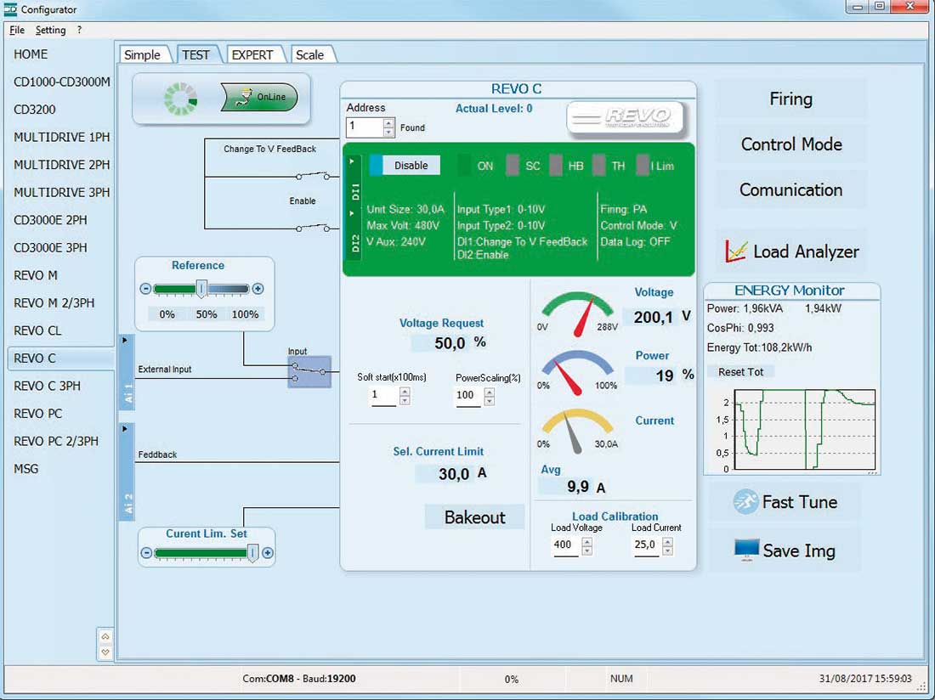
Task: Click 50% preset under Reference slider
Action: click(207, 314)
